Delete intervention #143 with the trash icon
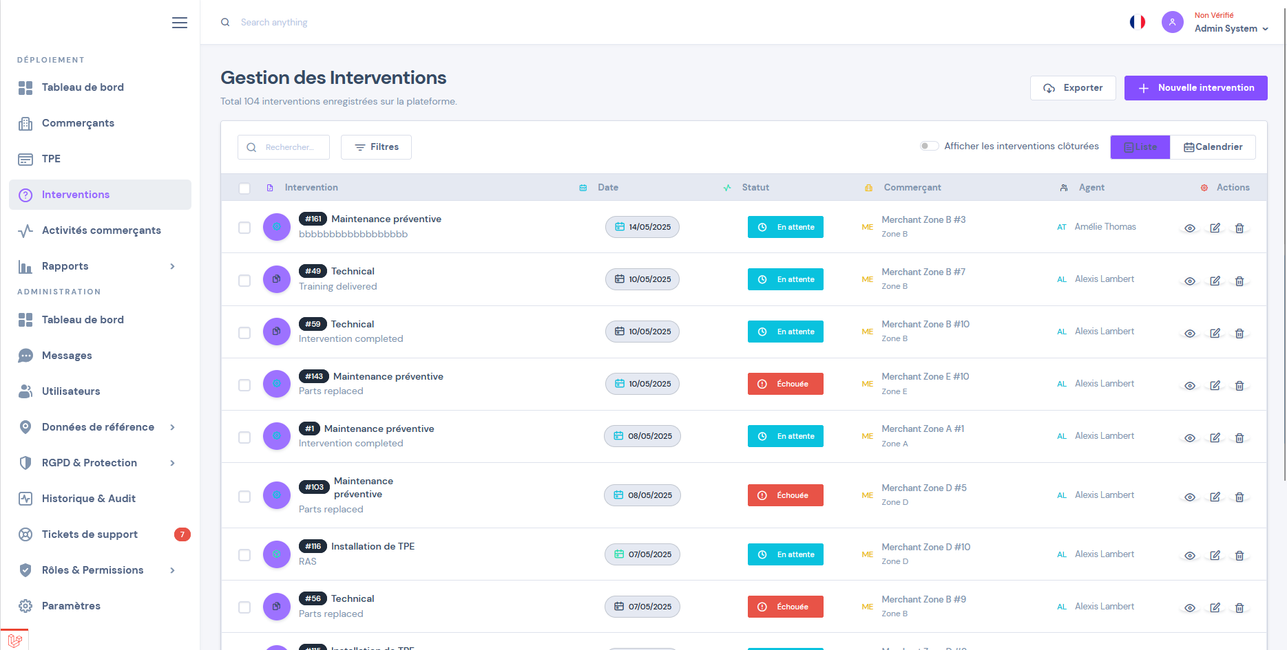The image size is (1287, 650). coord(1239,385)
